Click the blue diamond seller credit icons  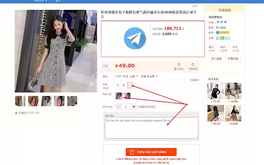pos(222,22)
